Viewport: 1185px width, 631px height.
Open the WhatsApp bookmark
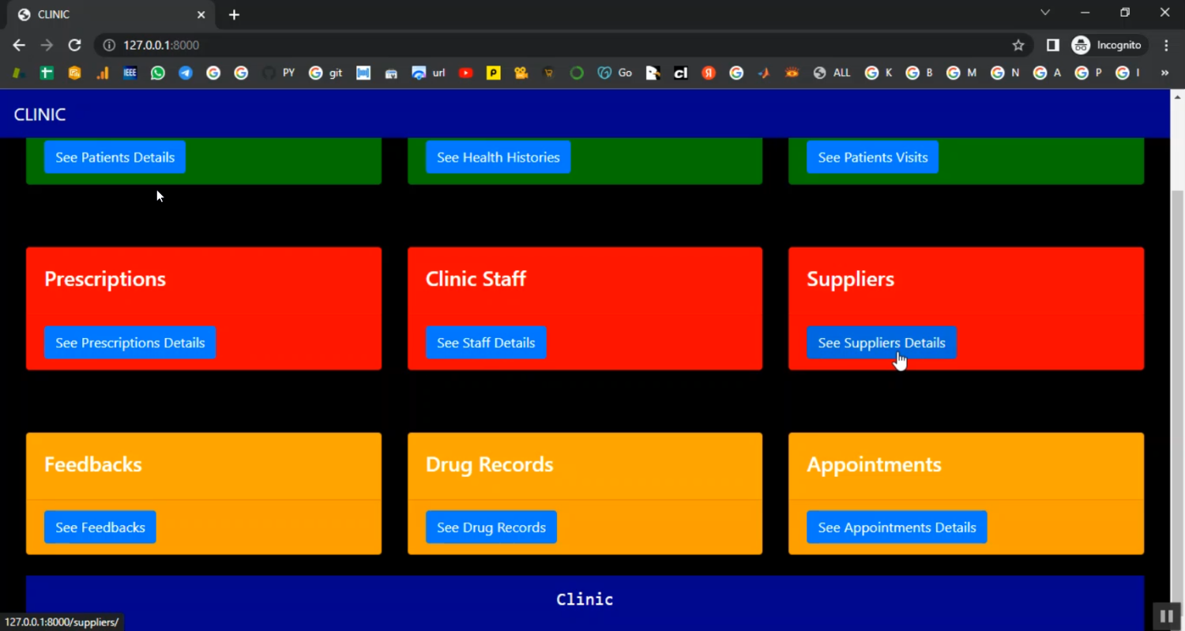pos(158,73)
